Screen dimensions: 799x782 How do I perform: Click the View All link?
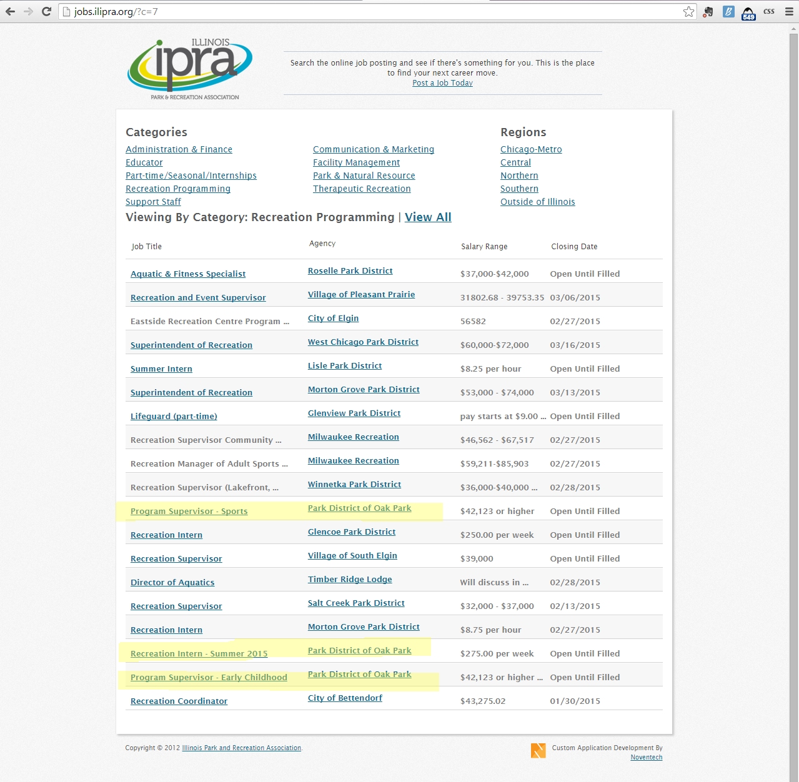[x=428, y=217]
